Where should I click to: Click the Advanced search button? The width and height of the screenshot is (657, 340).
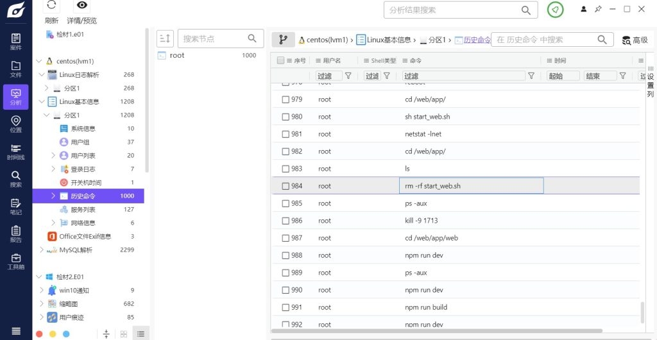635,40
